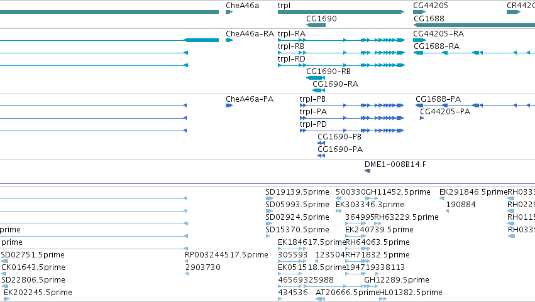Select the HL01382.5prime label

pos(411,293)
